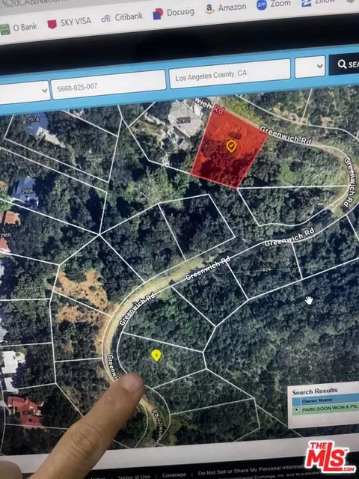The width and height of the screenshot is (359, 479).
Task: Expand the dropdown left of parcel number field
Action: (25, 91)
